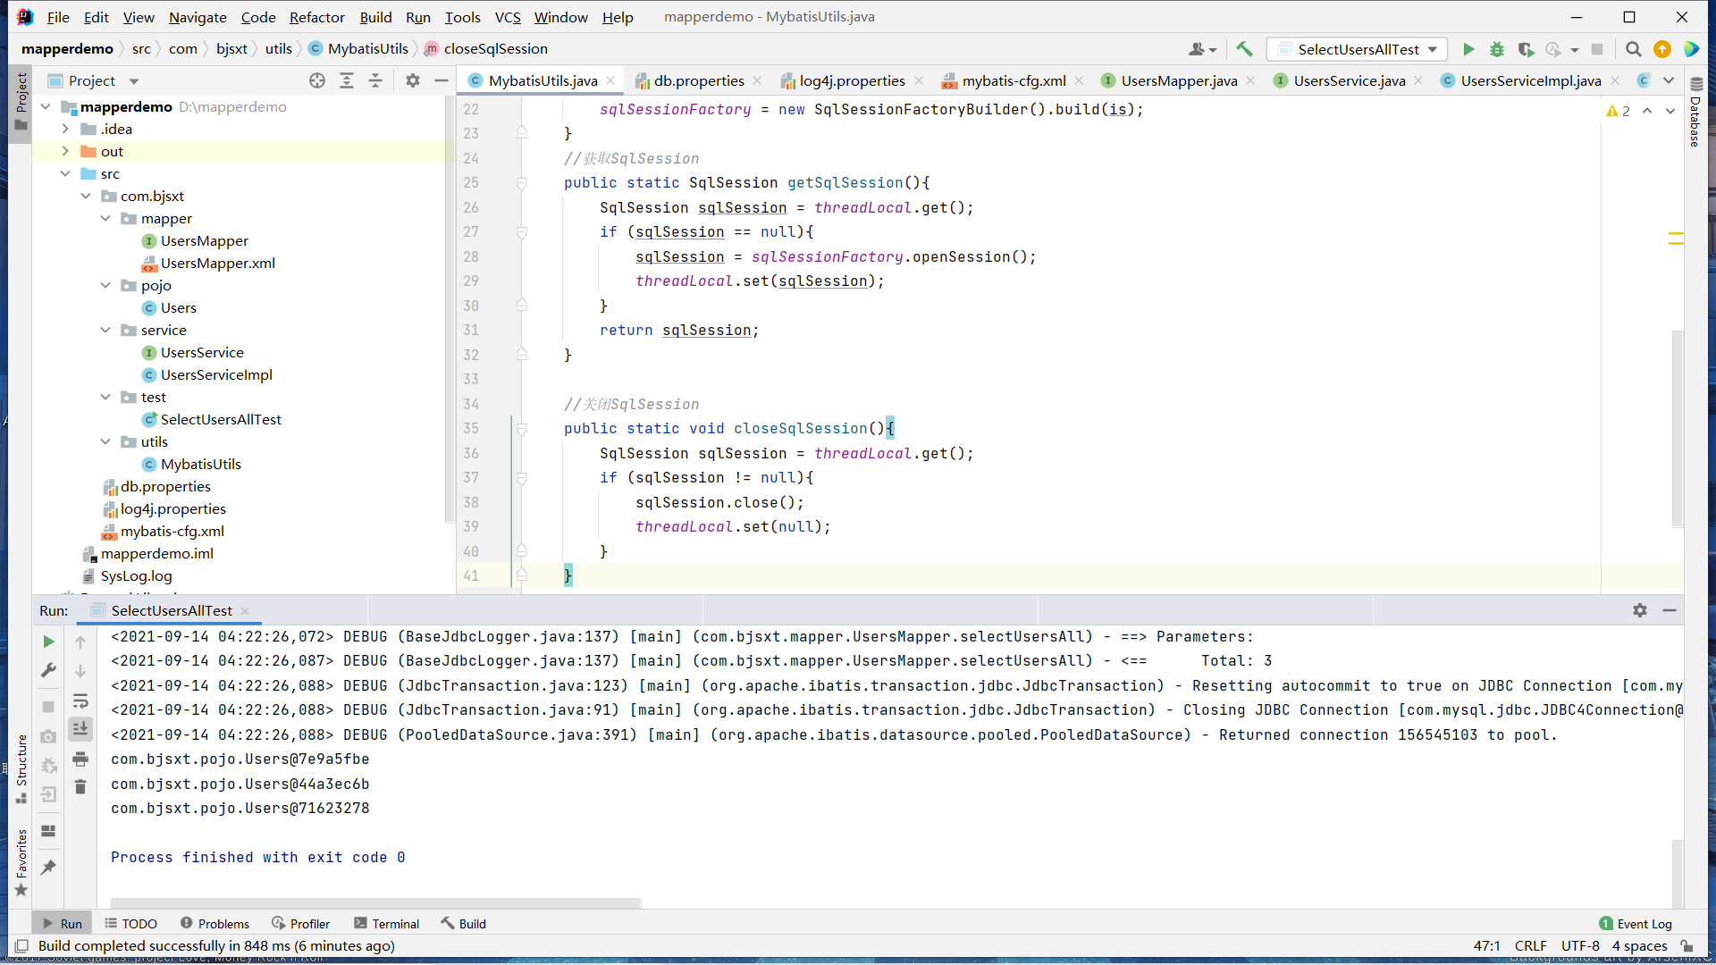Open SelectUsersAllTest run configuration dropdown
The height and width of the screenshot is (965, 1716).
(x=1358, y=49)
